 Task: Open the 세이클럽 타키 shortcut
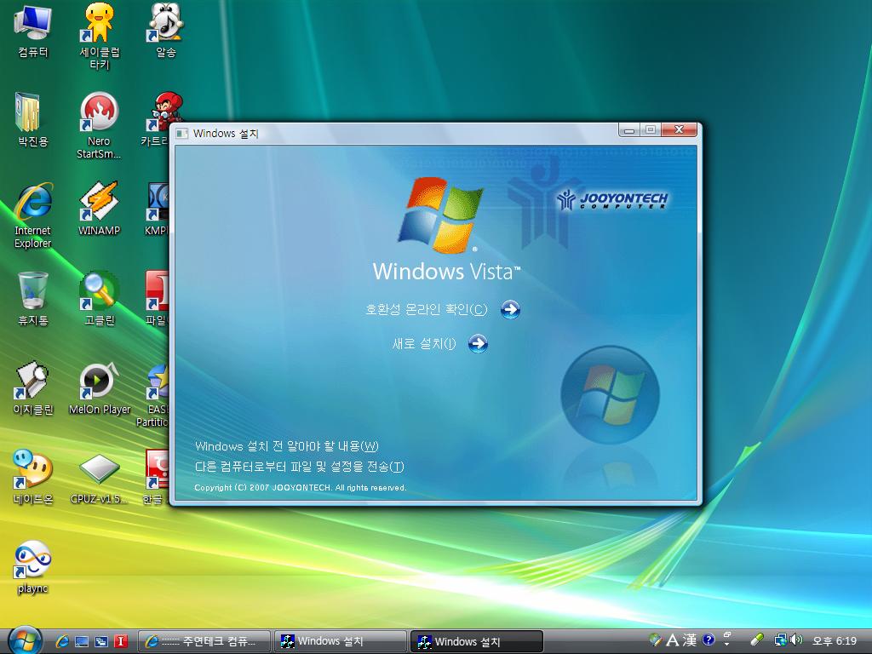99,36
